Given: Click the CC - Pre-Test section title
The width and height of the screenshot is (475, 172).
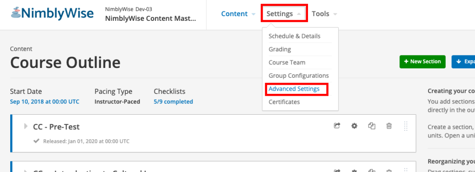Looking at the screenshot, I should pos(56,127).
